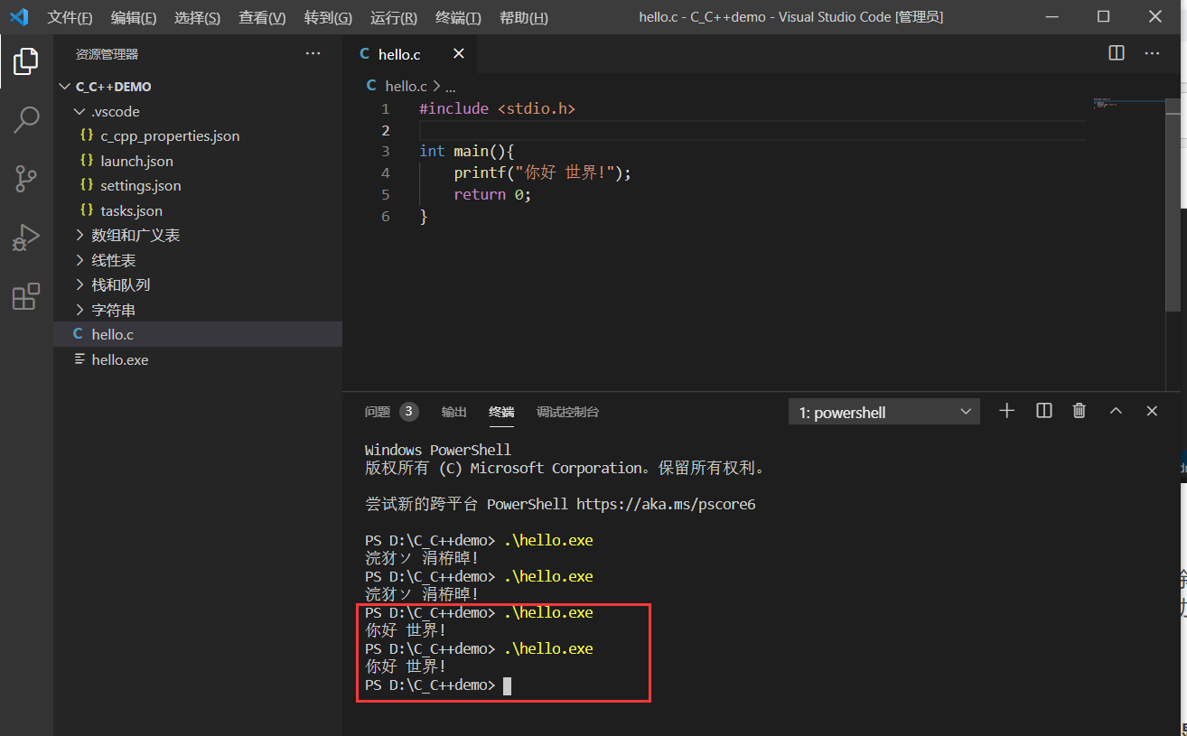Image resolution: width=1187 pixels, height=736 pixels.
Task: Open the Source Control view
Action: pos(26,178)
